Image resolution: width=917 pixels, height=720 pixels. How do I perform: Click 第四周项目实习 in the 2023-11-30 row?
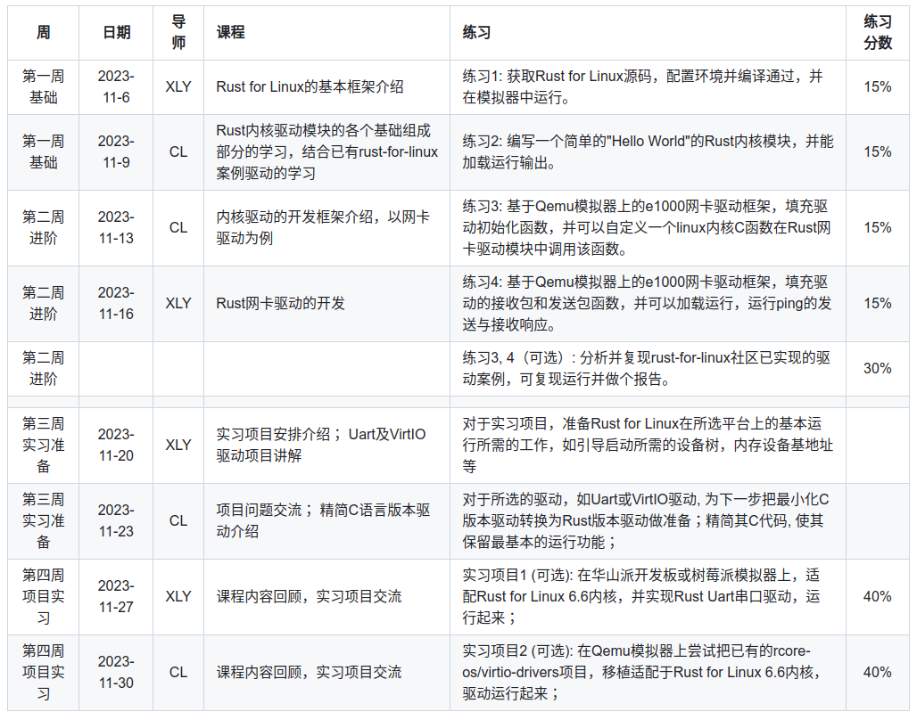click(x=44, y=673)
